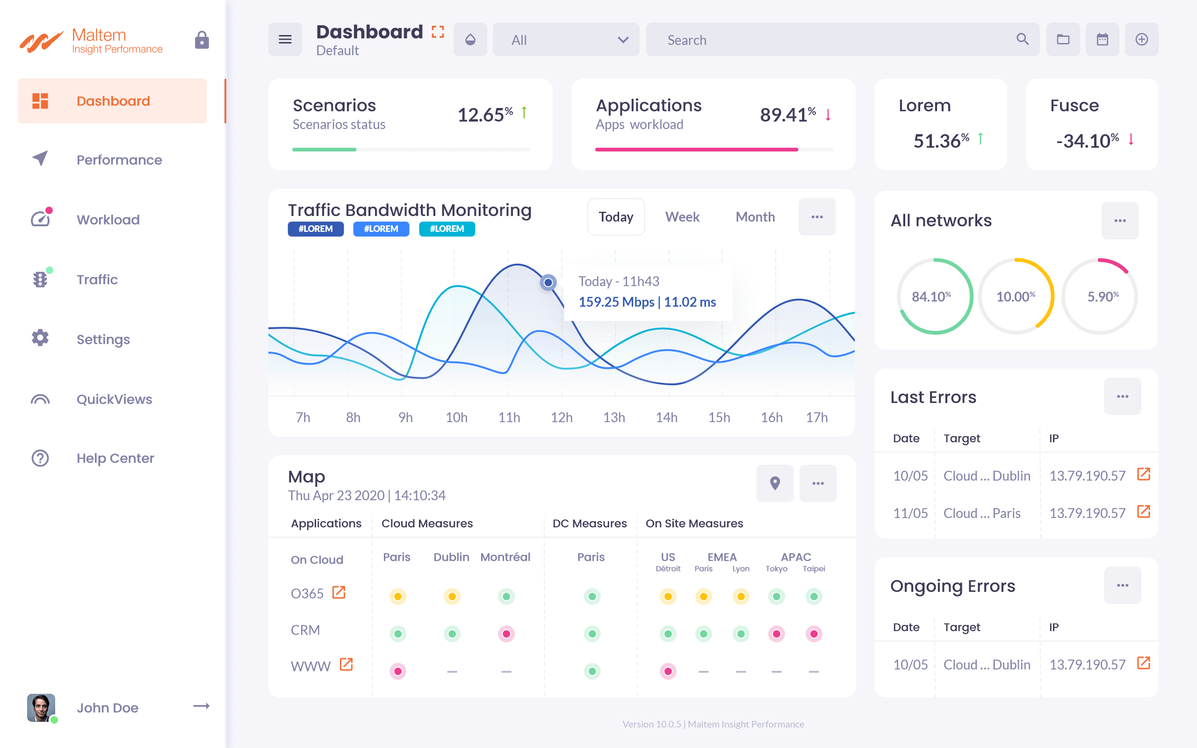The image size is (1197, 748).
Task: Open the hamburger menu button
Action: [x=285, y=40]
